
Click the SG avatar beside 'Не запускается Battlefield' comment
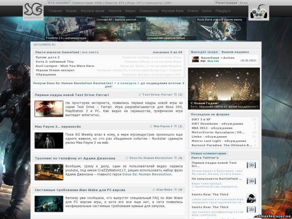(251, 181)
